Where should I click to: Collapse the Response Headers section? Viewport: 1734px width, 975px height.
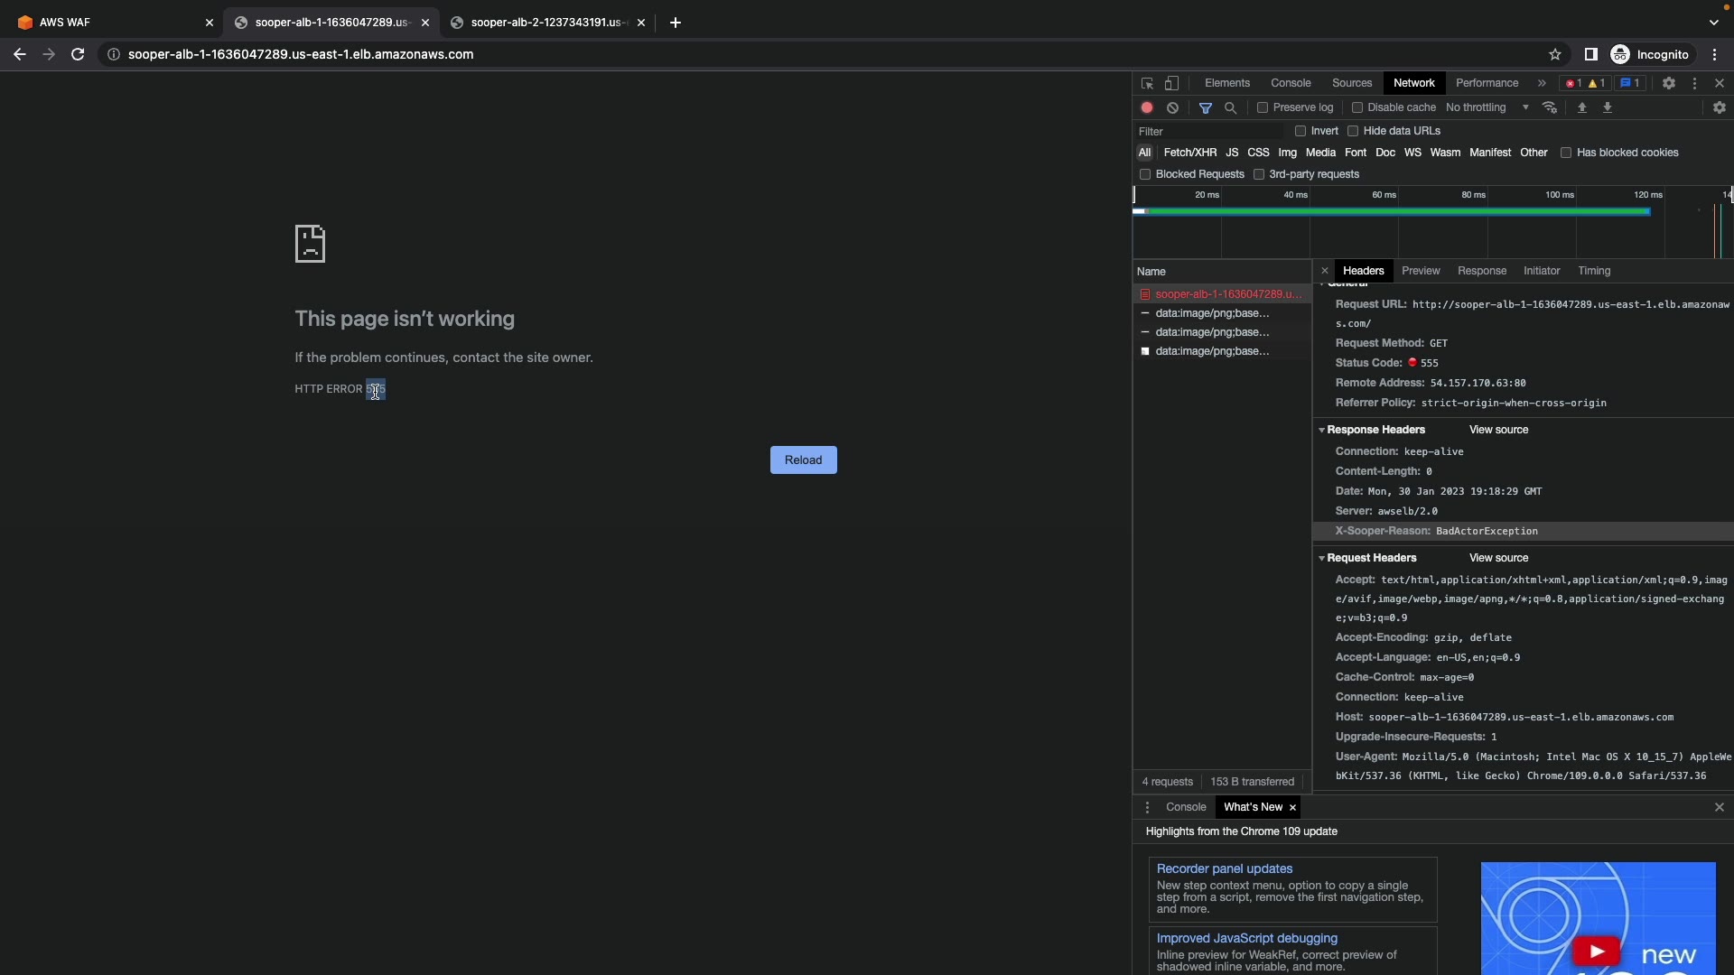(1322, 430)
